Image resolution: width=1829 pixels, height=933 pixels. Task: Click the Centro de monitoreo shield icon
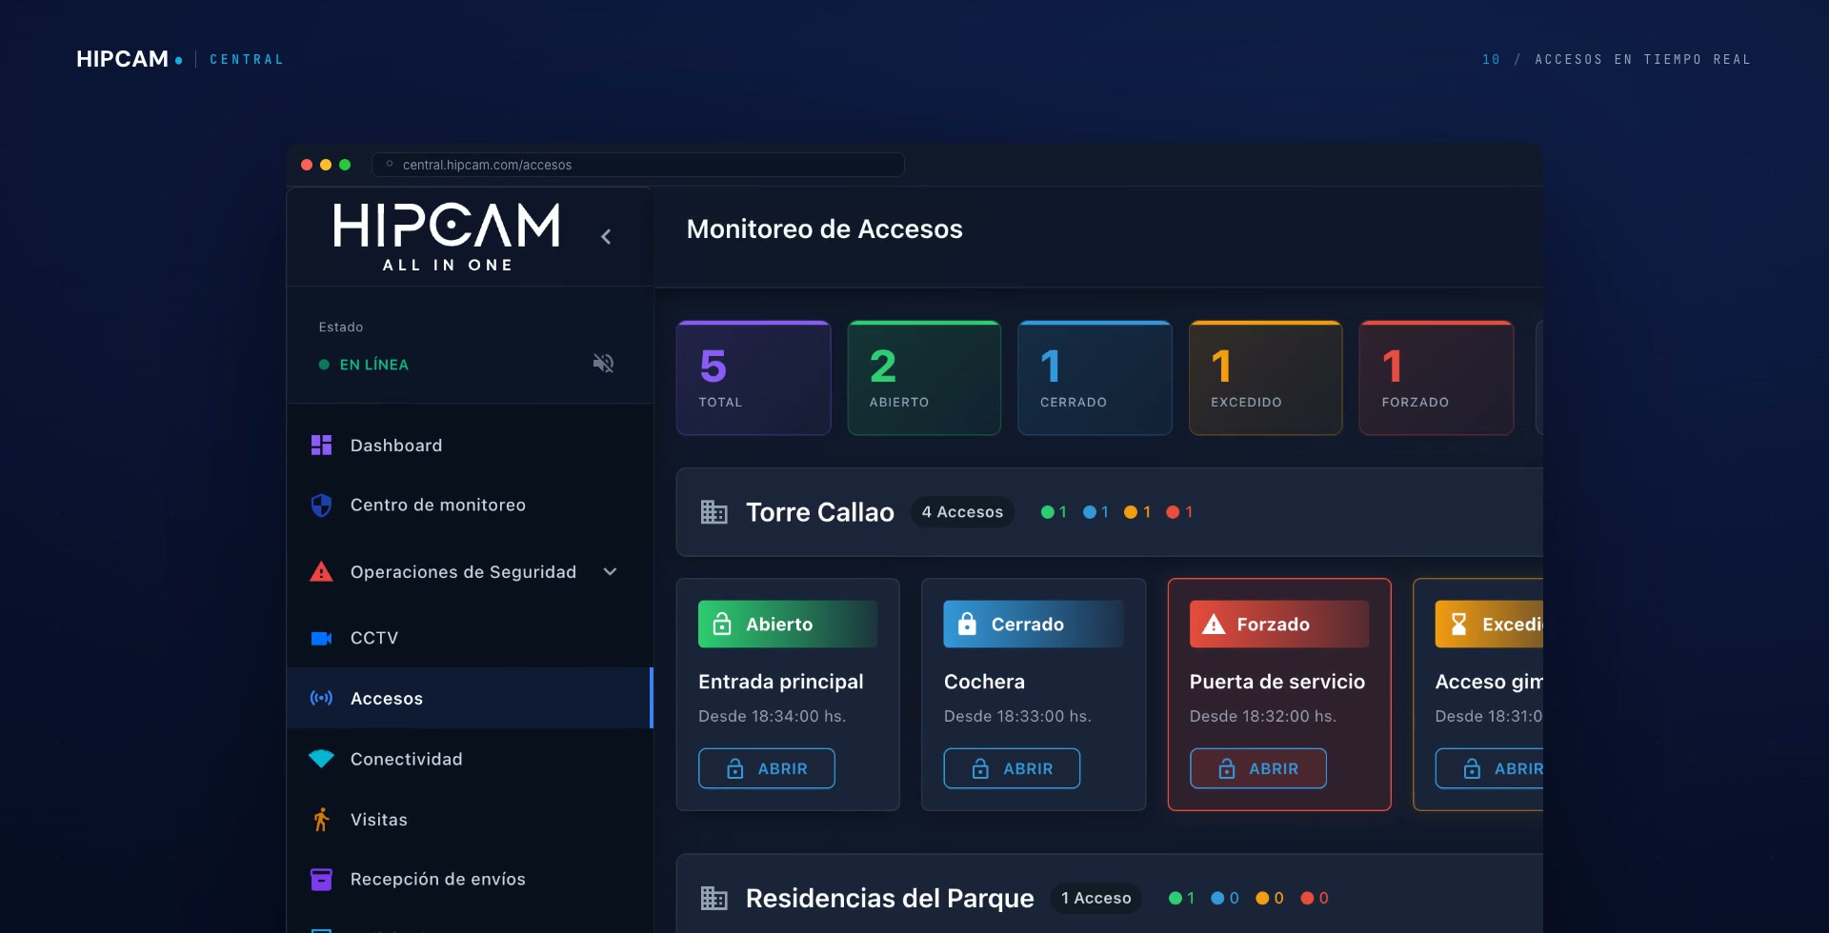click(x=321, y=506)
